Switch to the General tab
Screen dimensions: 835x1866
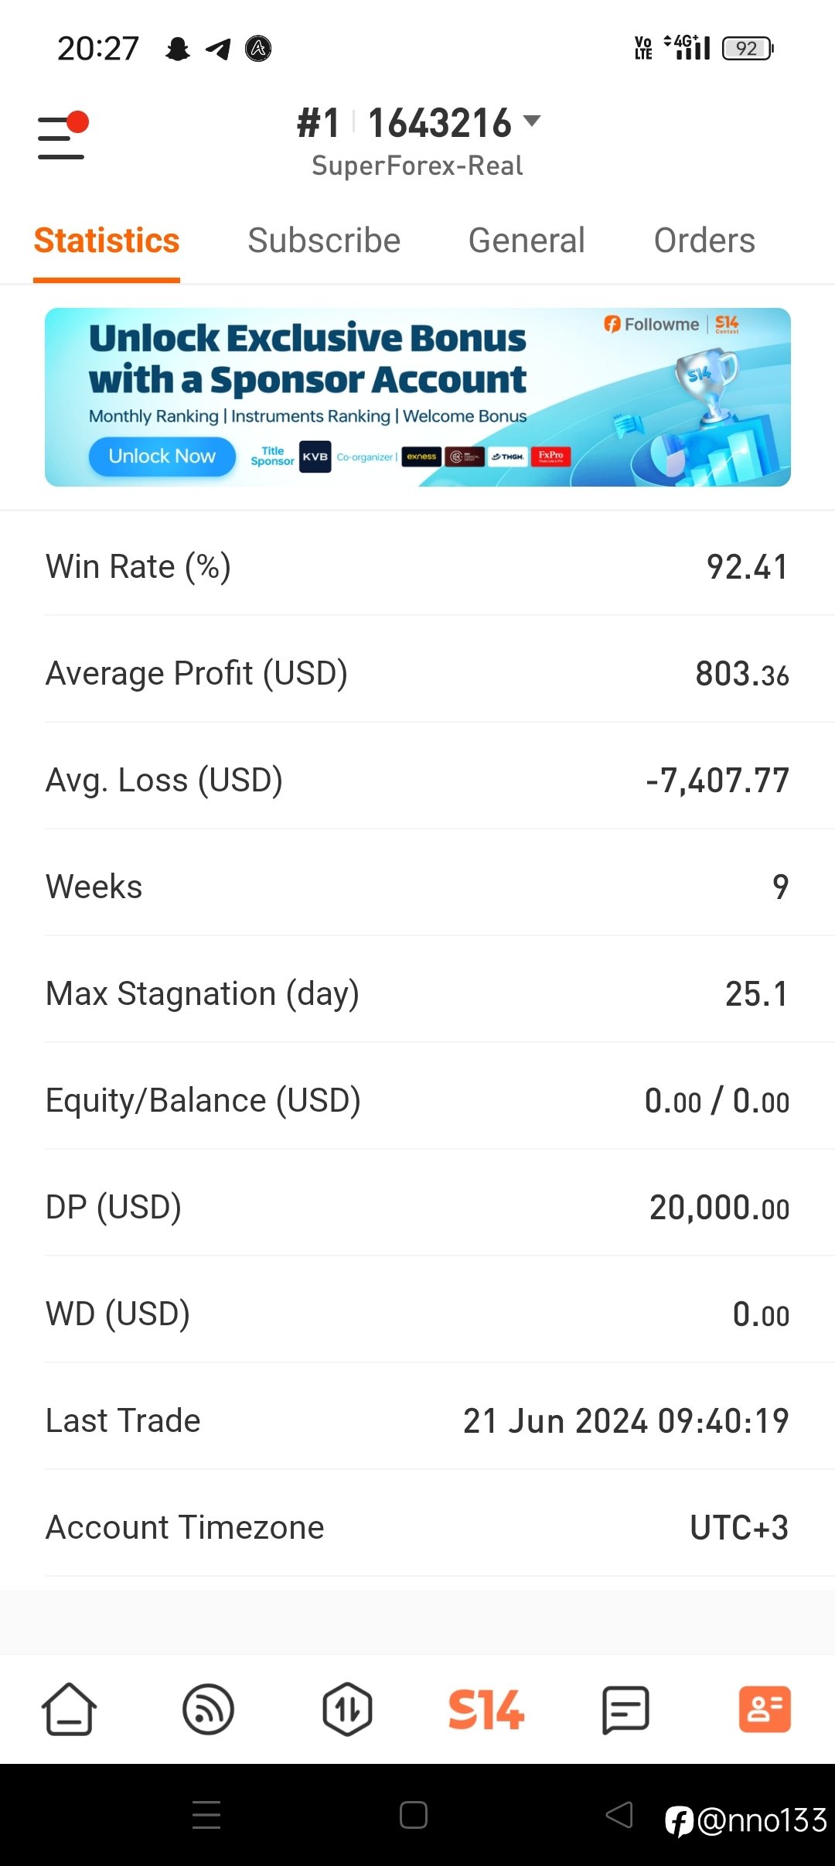527,241
